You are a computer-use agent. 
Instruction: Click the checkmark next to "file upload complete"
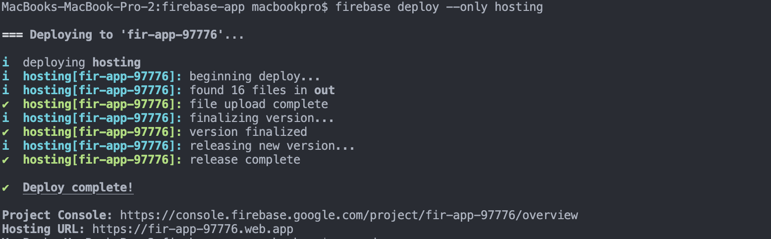(5, 104)
